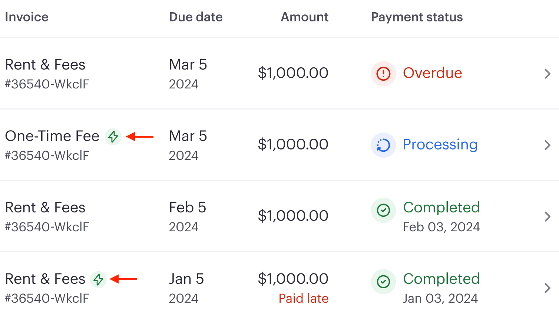Click the lightning bolt icon next to One-Time Fee

point(113,137)
